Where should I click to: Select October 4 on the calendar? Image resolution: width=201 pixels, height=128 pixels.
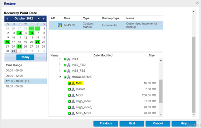19,33
